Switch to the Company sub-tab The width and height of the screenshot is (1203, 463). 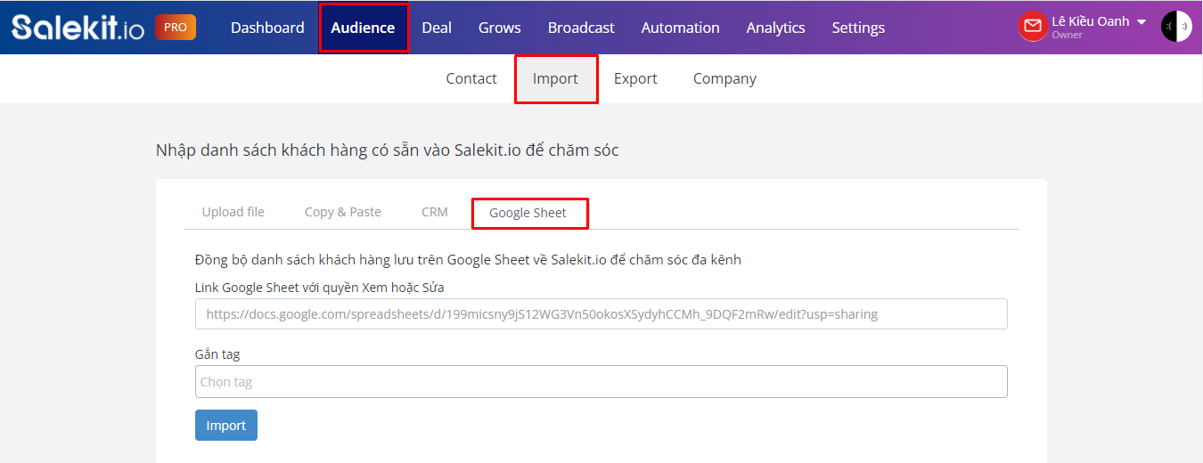[724, 78]
